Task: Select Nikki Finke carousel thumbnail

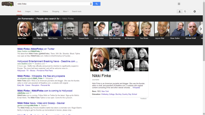Action: click(25, 29)
